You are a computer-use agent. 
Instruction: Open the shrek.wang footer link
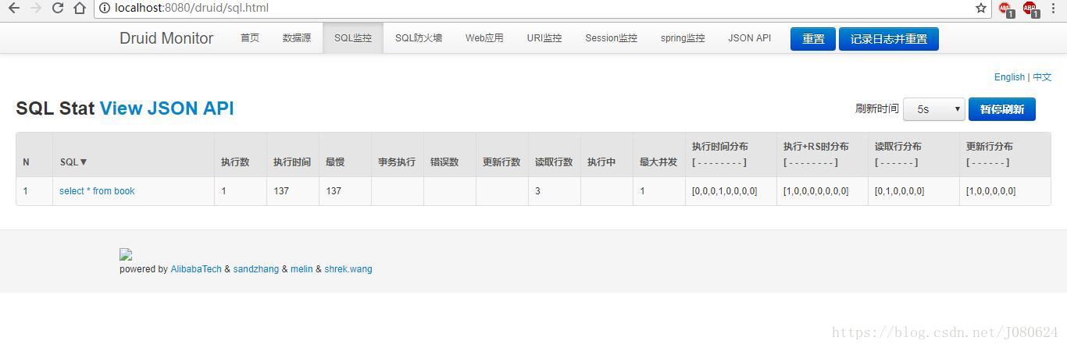(x=348, y=269)
